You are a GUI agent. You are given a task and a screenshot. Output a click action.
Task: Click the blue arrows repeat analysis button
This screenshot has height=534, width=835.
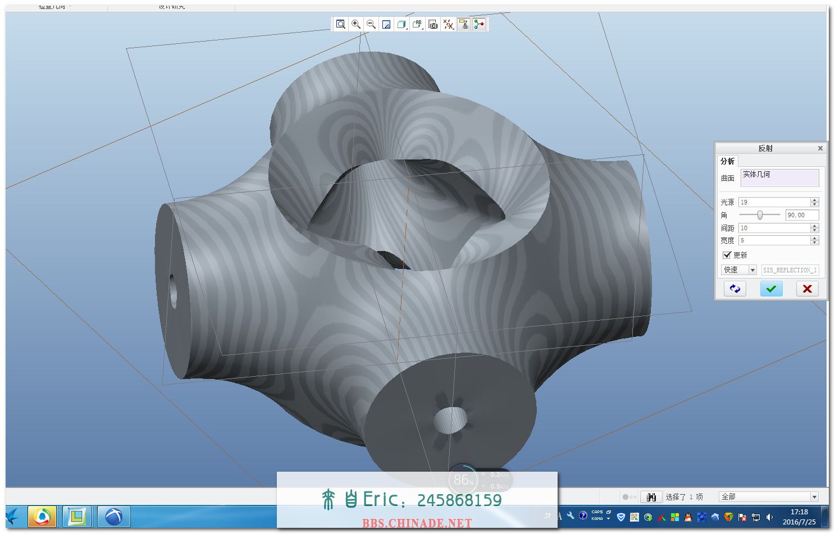pyautogui.click(x=734, y=289)
